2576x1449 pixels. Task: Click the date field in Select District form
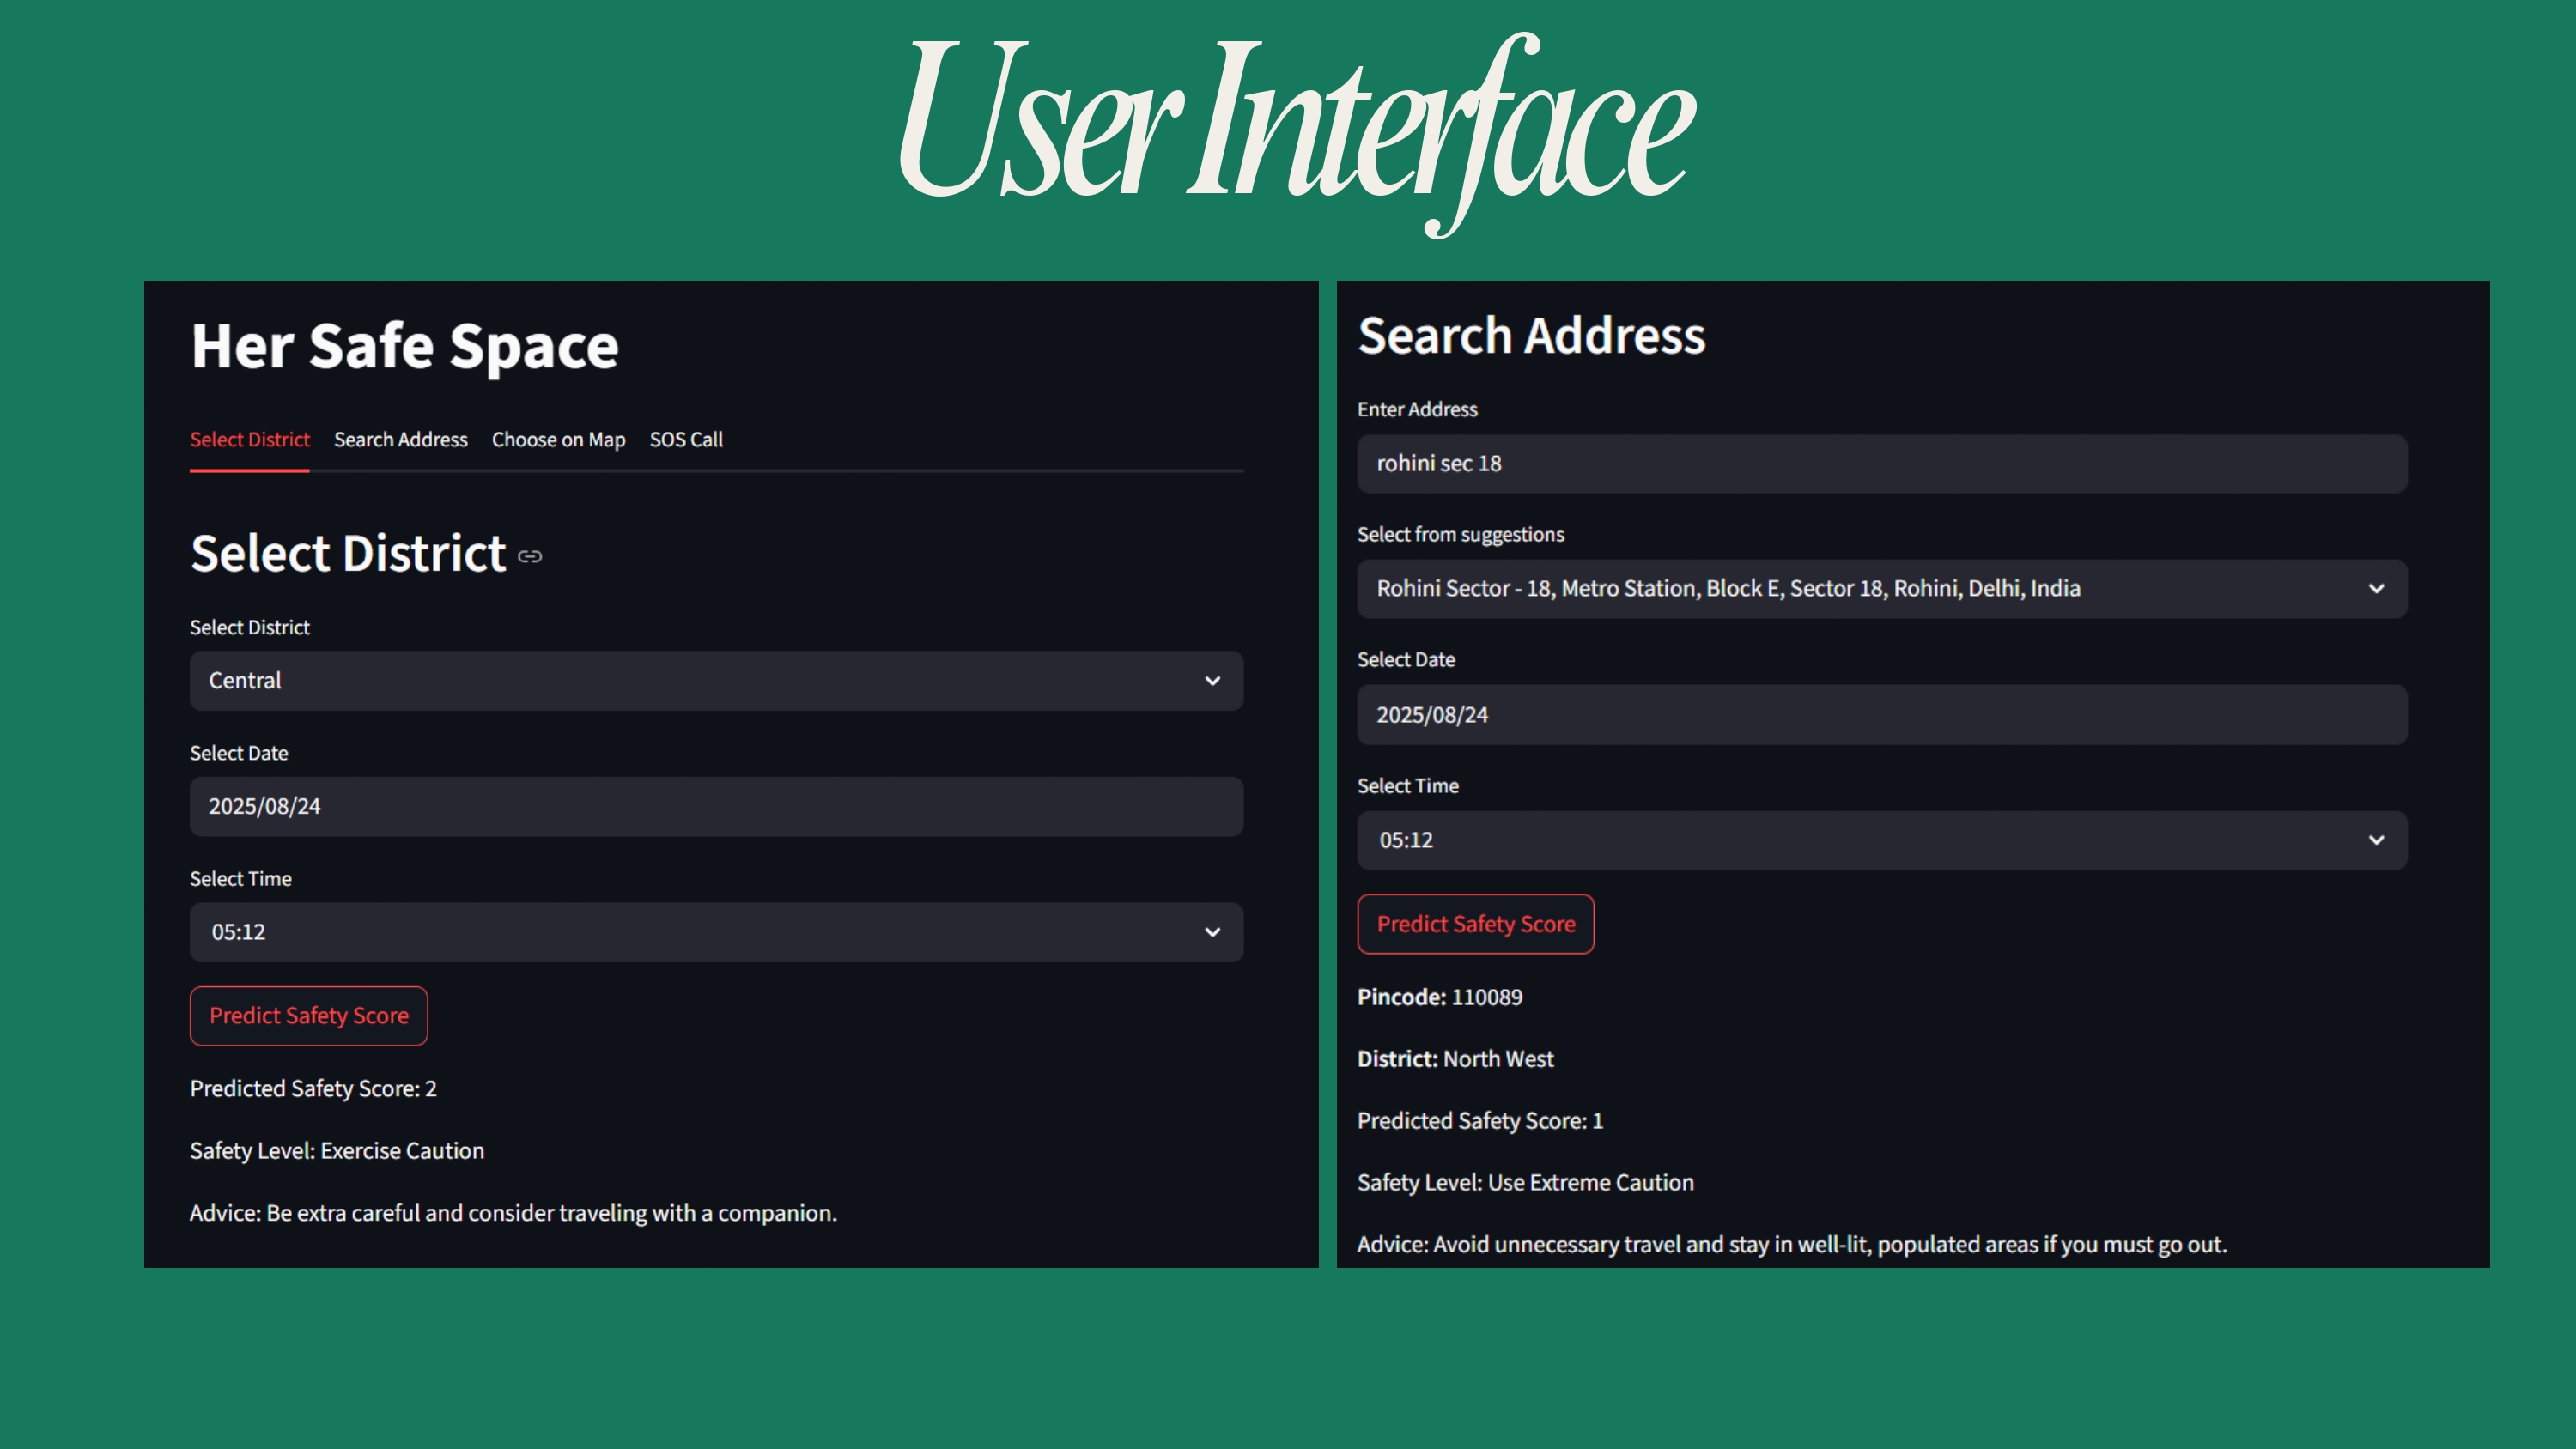(x=716, y=807)
